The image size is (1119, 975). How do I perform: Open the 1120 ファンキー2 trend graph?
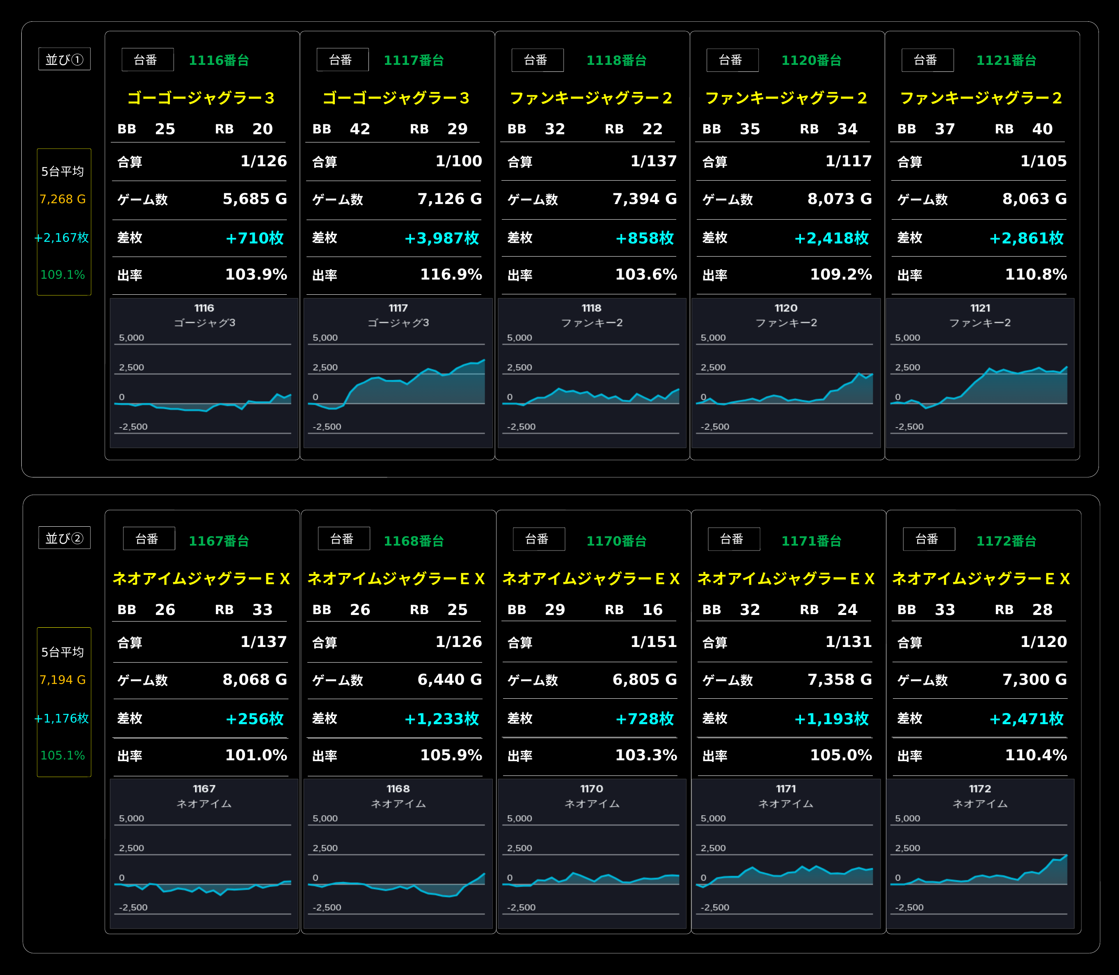click(x=786, y=373)
